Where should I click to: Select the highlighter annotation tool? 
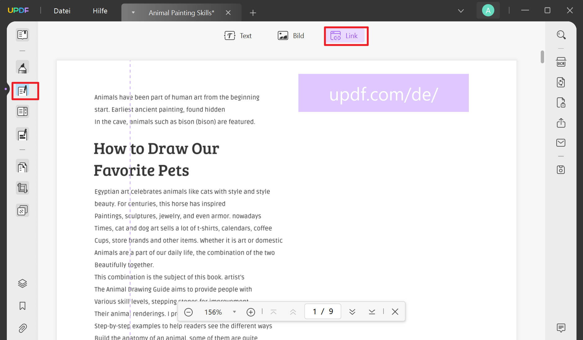(x=22, y=67)
